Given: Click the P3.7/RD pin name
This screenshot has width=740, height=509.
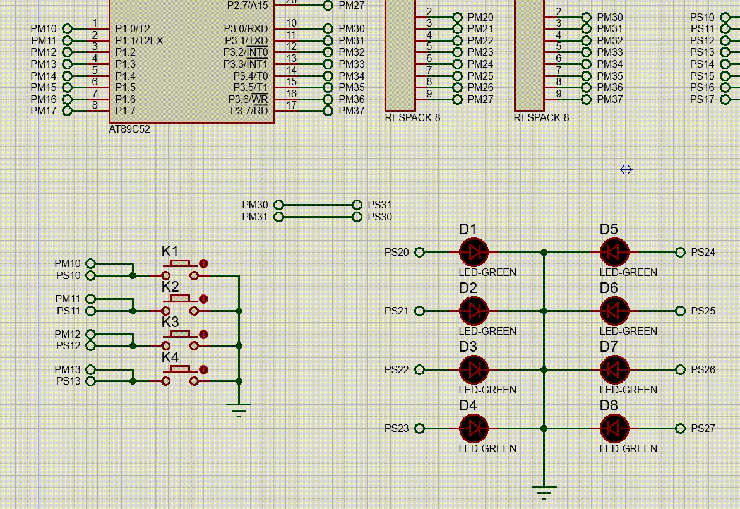Looking at the screenshot, I should click(x=249, y=111).
